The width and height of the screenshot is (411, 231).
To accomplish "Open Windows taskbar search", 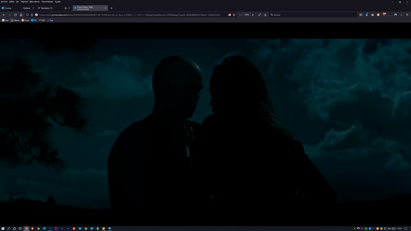I will pyautogui.click(x=8, y=228).
